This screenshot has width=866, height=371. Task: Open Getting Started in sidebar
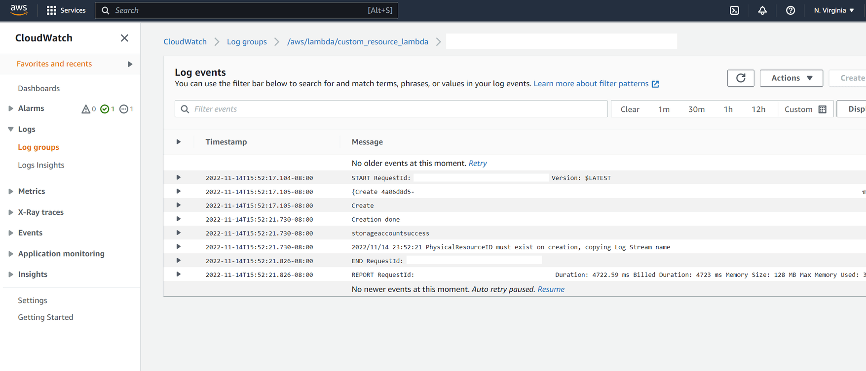[45, 317]
